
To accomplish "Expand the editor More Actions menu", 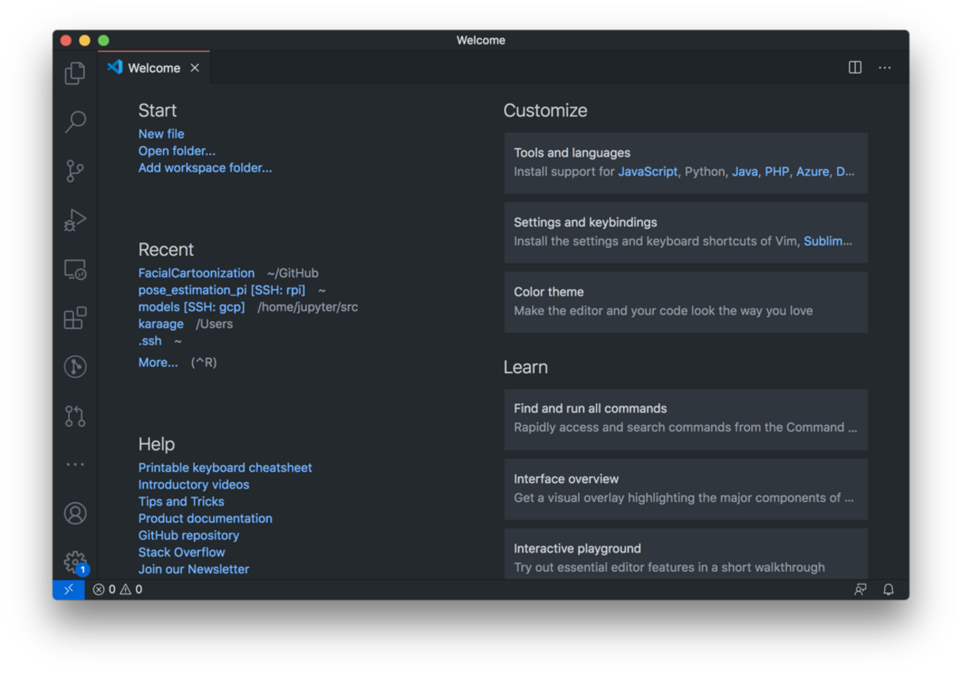I will (884, 67).
